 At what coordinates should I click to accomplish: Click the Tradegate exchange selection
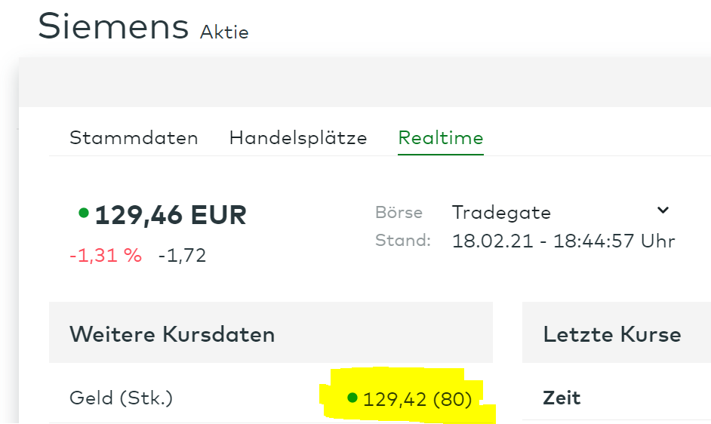[501, 212]
